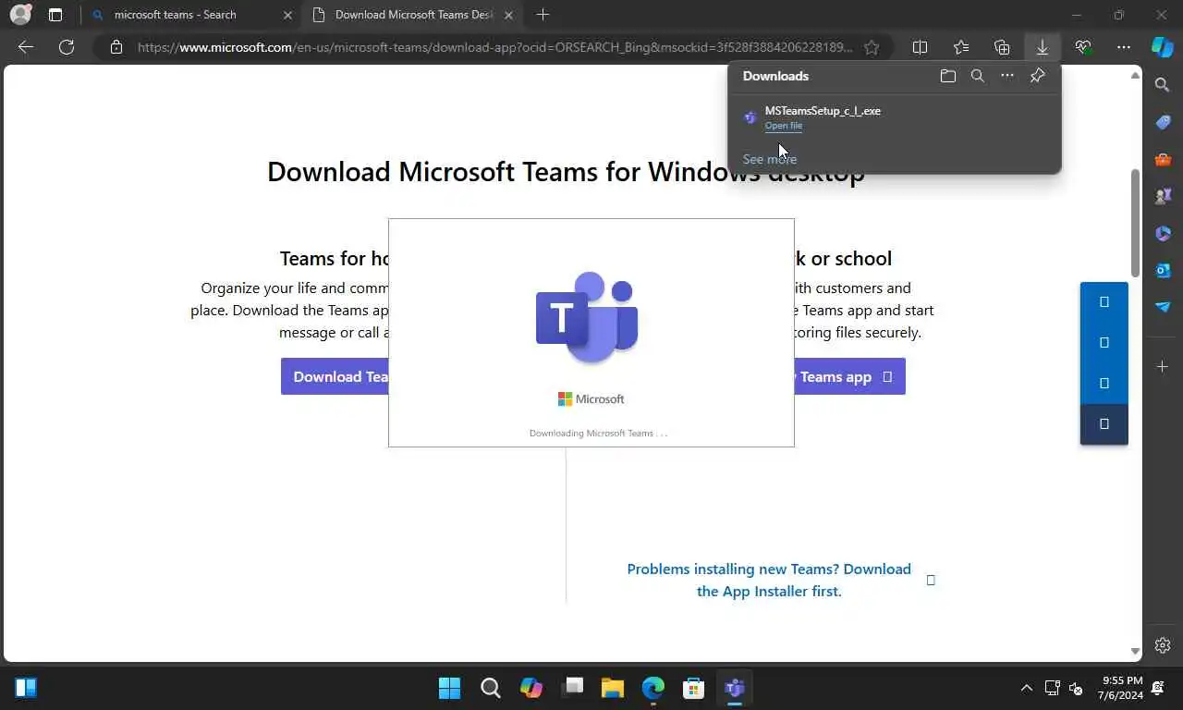Toggle the Downloads toolbar button
This screenshot has width=1183, height=710.
(x=1042, y=47)
